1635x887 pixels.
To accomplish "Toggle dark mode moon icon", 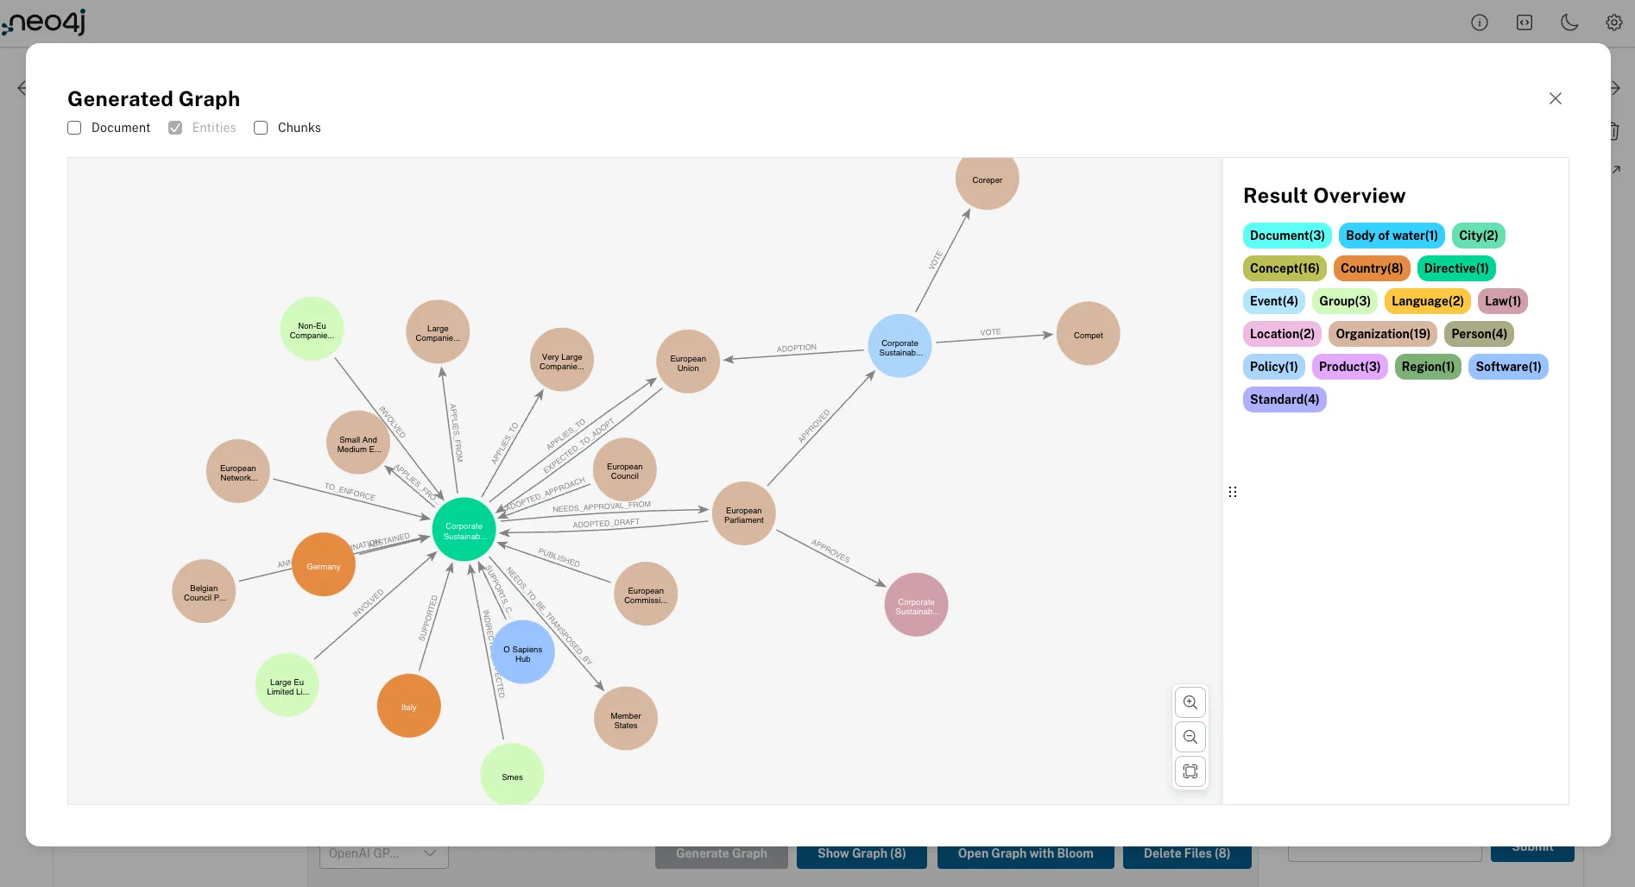I will click(1569, 23).
